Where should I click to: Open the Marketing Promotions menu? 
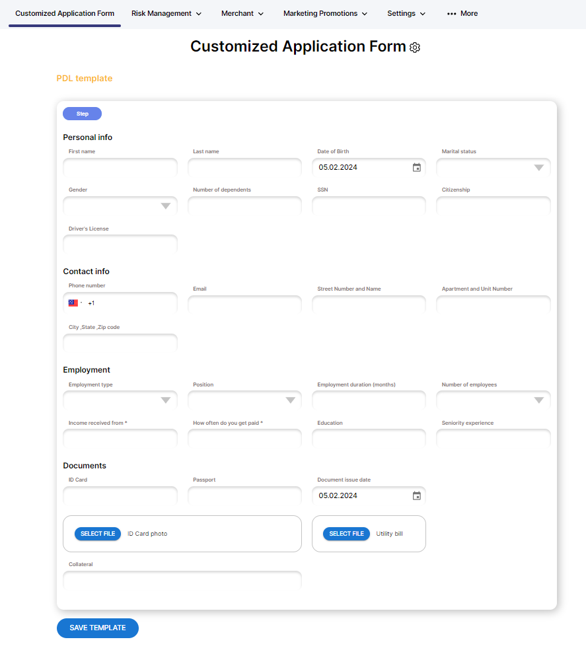326,13
